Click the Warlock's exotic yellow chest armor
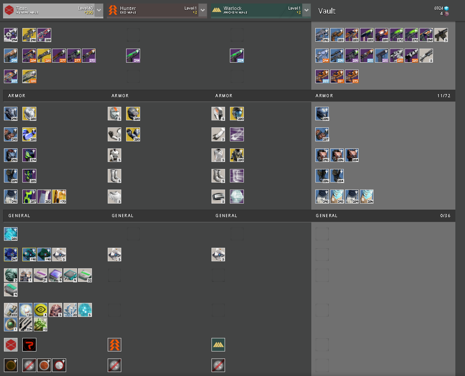This screenshot has height=376, width=465. point(237,155)
